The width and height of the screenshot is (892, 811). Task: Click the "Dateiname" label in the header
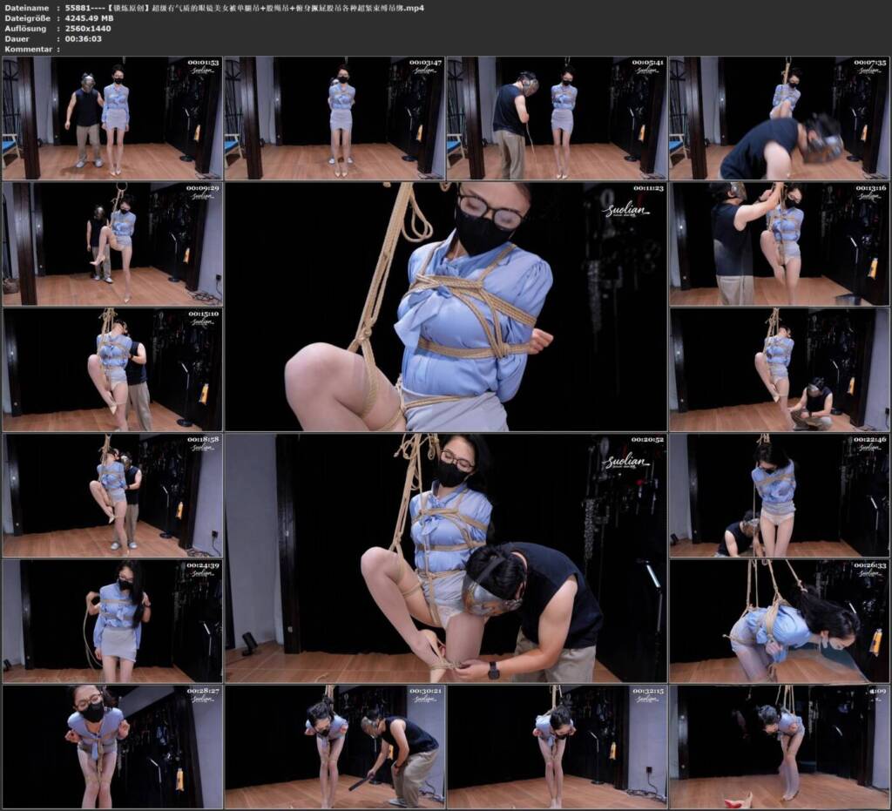27,8
